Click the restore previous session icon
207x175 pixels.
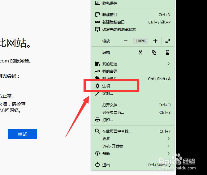(97, 29)
